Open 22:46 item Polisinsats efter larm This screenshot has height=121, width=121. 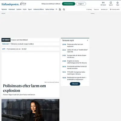(x=75, y=45)
